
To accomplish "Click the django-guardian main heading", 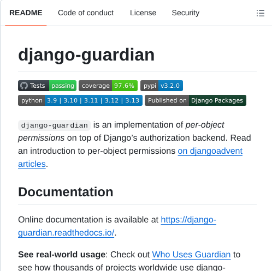I will pyautogui.click(x=86, y=55).
